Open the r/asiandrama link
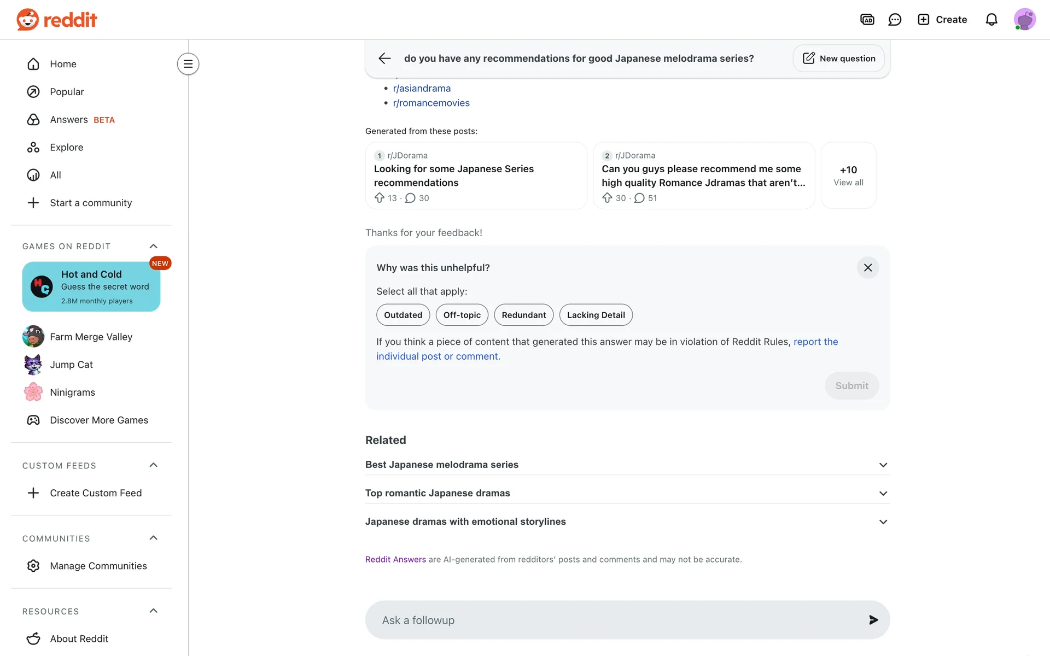 [422, 89]
